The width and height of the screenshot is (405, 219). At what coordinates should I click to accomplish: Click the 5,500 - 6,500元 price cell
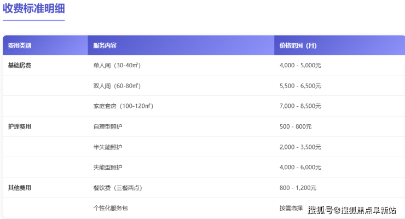click(300, 86)
